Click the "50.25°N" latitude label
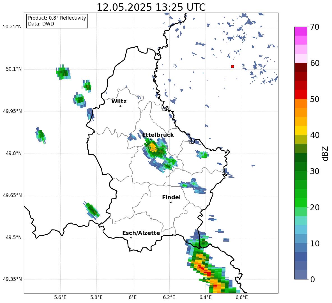 coord(12,27)
